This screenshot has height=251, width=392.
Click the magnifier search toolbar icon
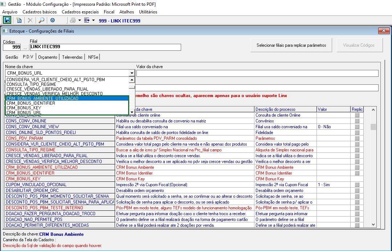point(41,21)
